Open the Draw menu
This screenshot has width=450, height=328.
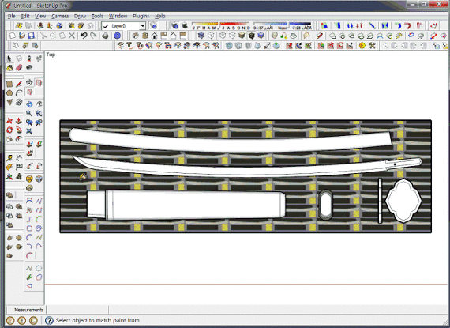(x=80, y=16)
